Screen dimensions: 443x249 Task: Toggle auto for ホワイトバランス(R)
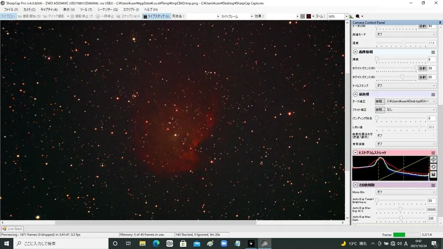point(422,68)
